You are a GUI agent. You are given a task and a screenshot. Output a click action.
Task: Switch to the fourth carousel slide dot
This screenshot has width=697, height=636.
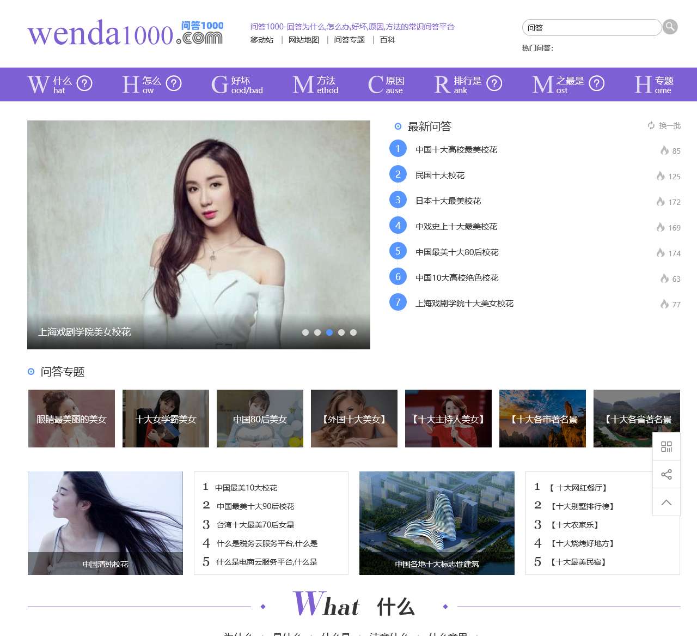[x=341, y=332]
